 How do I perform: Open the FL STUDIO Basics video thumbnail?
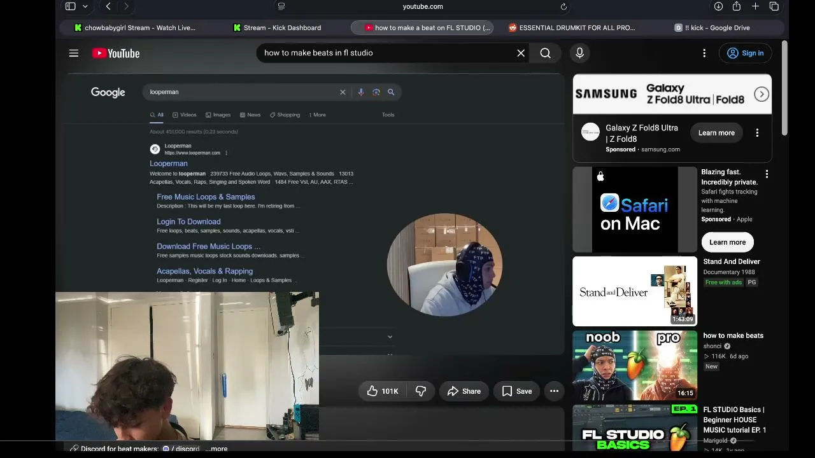click(x=635, y=427)
